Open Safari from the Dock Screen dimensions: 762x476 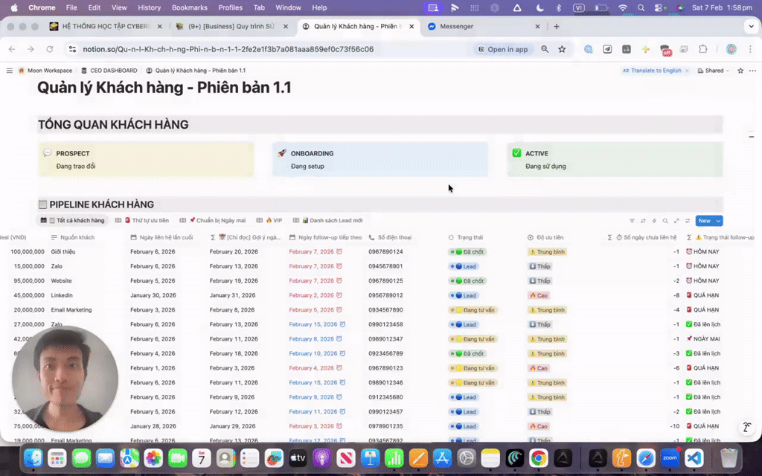(646, 457)
